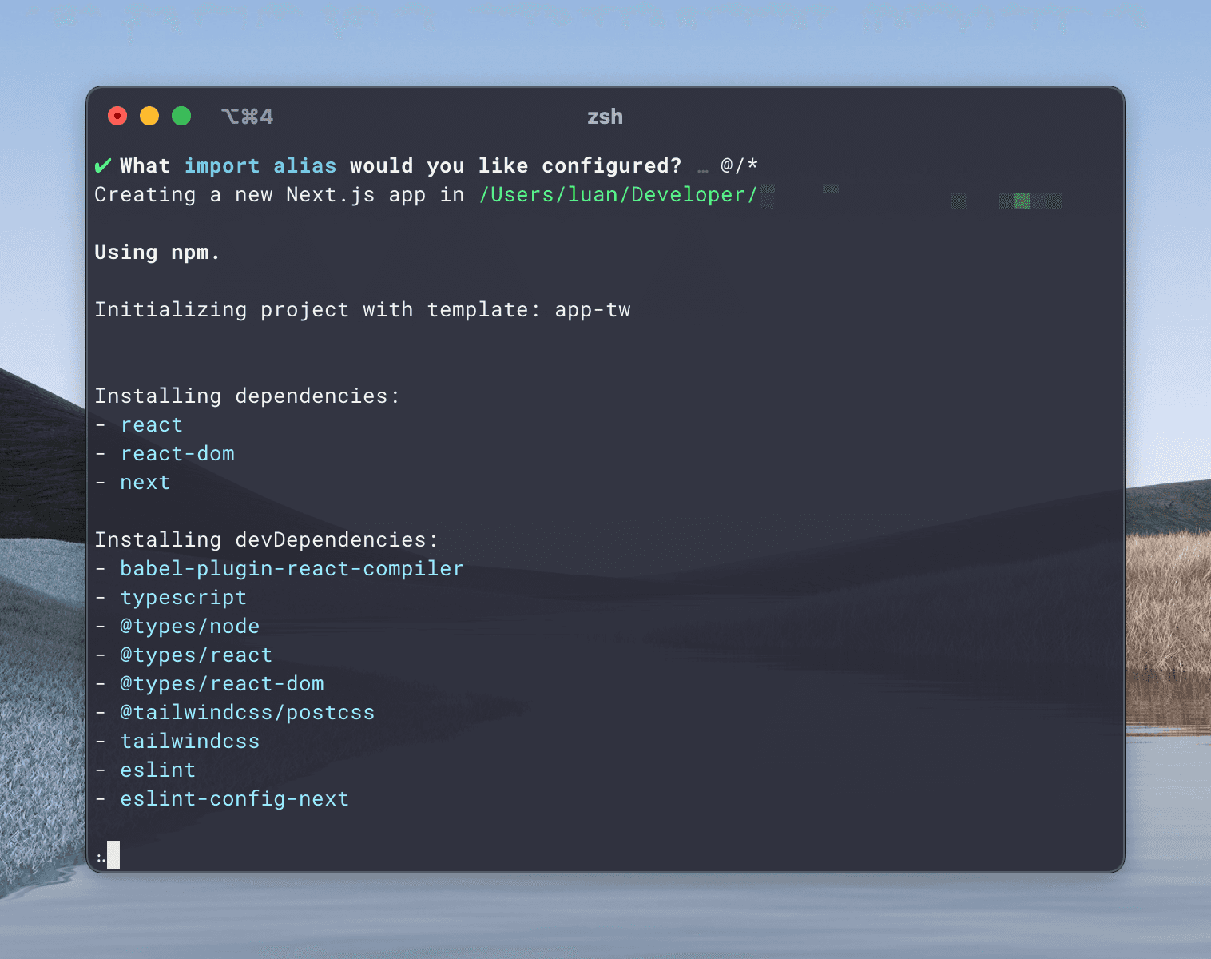The image size is (1211, 959).
Task: Click the 'react' dependency line
Action: tap(152, 425)
